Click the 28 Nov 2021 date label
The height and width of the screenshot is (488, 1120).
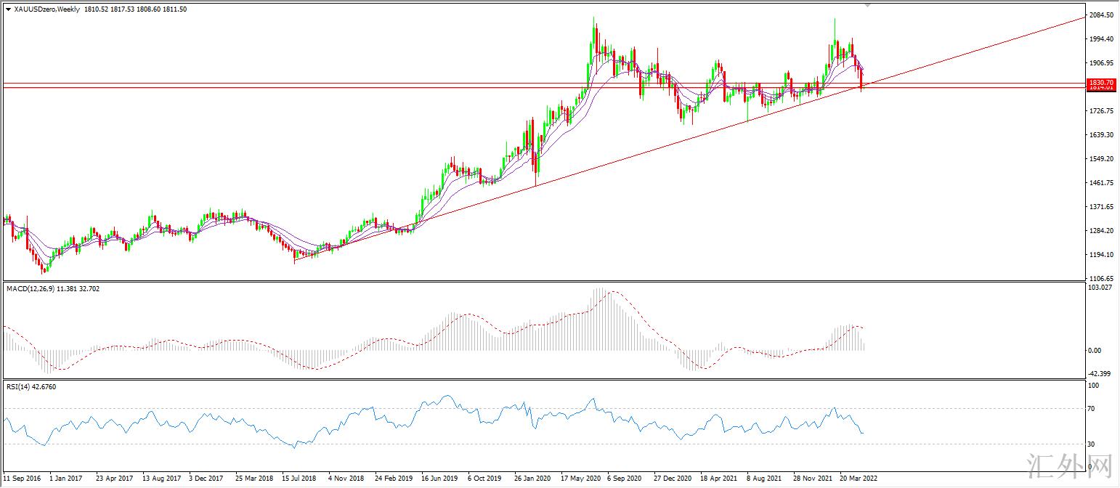tap(813, 479)
